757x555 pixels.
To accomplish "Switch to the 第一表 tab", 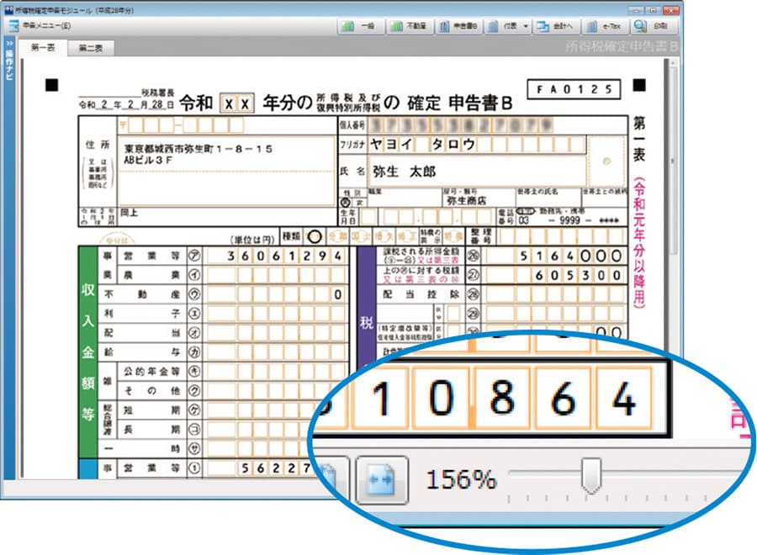I will pos(43,47).
